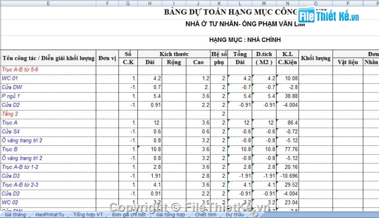379x218 pixels.
Task: Select the red Tầng 2 row label
Action: pyautogui.click(x=10, y=114)
